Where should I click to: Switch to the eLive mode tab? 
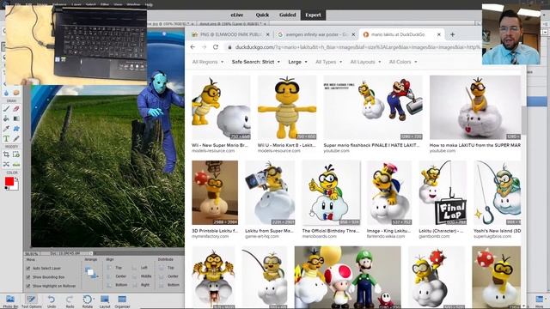pos(237,15)
